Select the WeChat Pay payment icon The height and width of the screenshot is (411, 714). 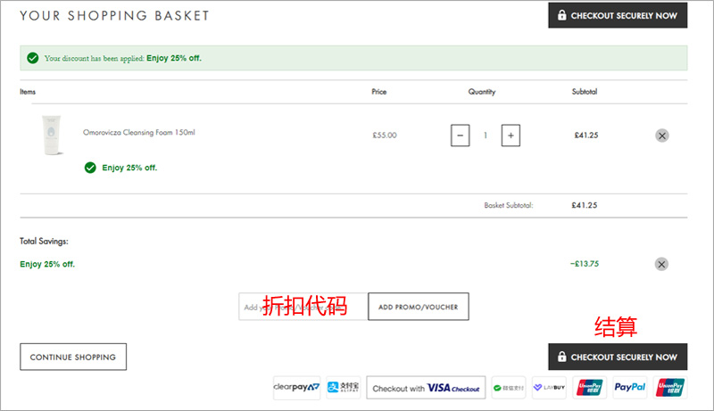point(508,388)
